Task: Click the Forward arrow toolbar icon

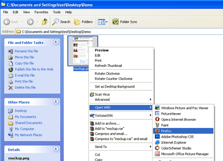Action: 30,22
